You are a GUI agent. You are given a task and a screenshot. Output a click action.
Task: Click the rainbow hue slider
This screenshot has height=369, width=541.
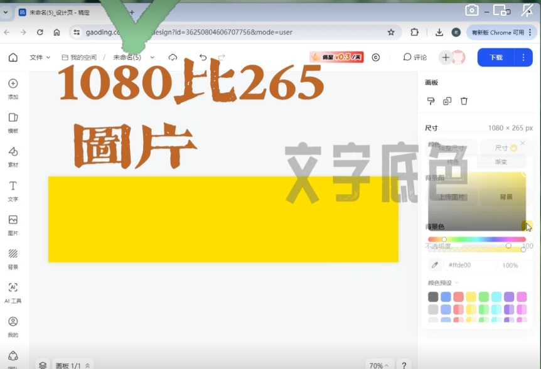point(477,239)
